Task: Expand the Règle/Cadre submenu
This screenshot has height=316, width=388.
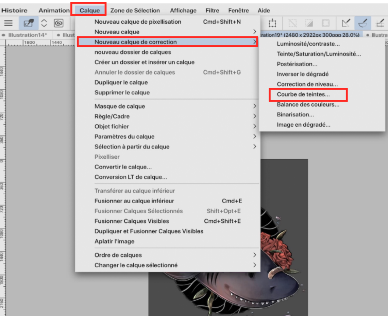Action: click(x=168, y=116)
